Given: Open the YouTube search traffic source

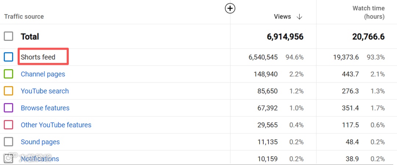Looking at the screenshot, I should pyautogui.click(x=44, y=91).
